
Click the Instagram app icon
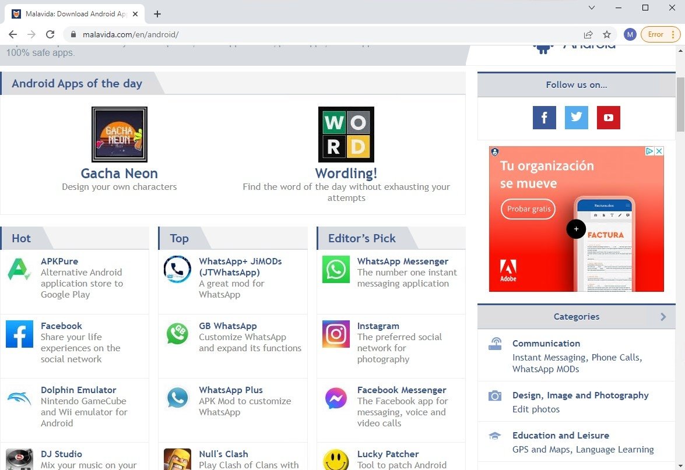[x=336, y=334]
